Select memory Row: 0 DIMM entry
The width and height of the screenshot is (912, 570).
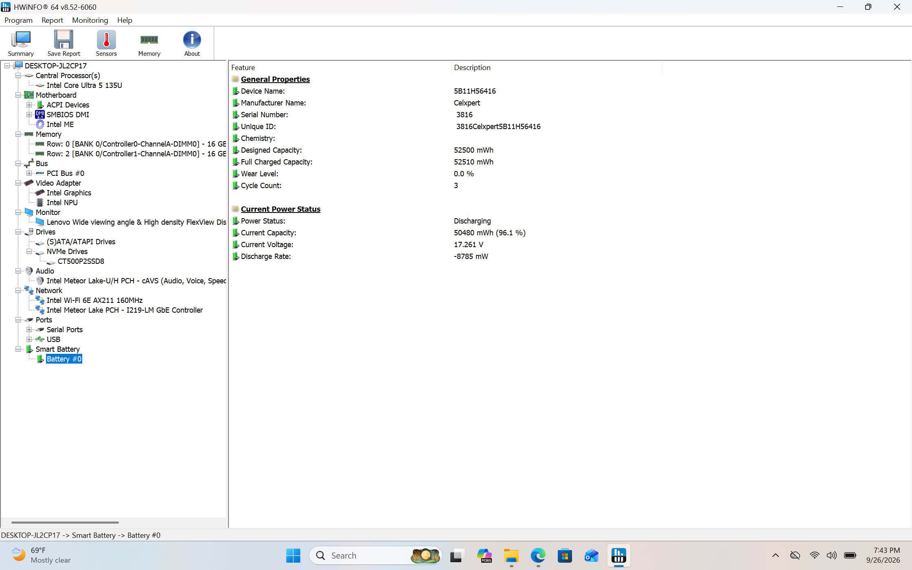point(136,144)
